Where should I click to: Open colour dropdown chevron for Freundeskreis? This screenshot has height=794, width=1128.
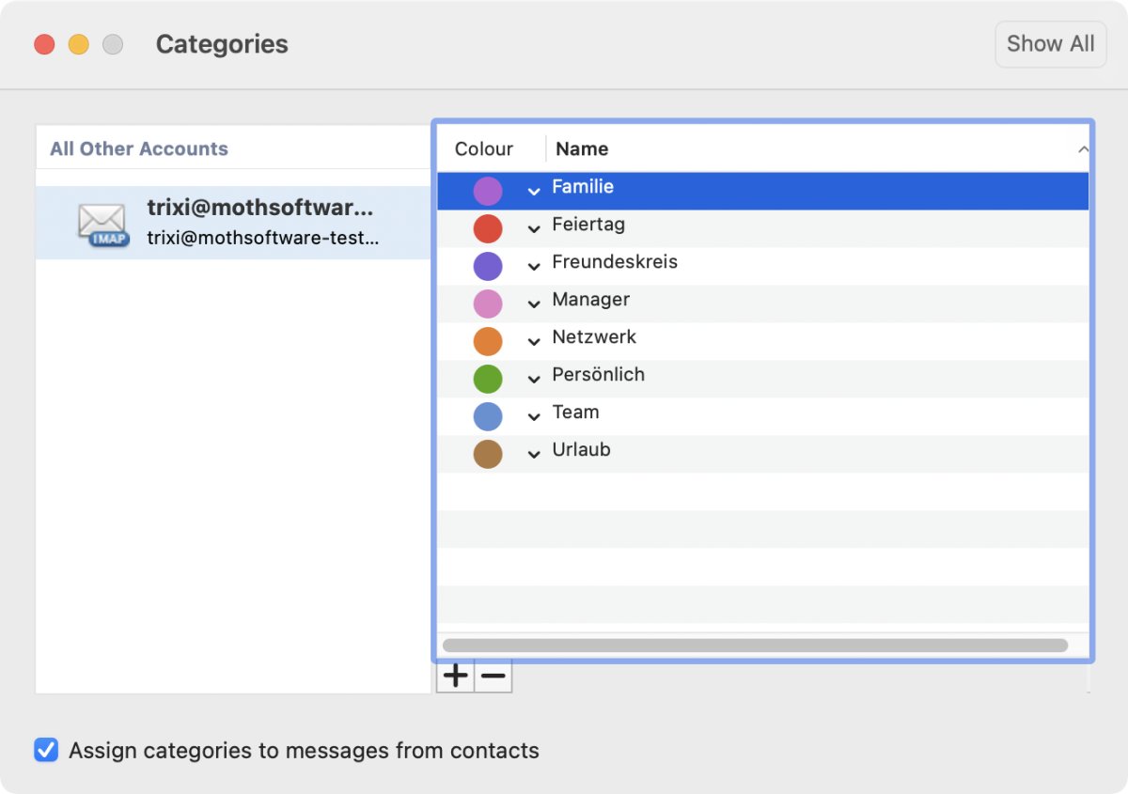[533, 267]
